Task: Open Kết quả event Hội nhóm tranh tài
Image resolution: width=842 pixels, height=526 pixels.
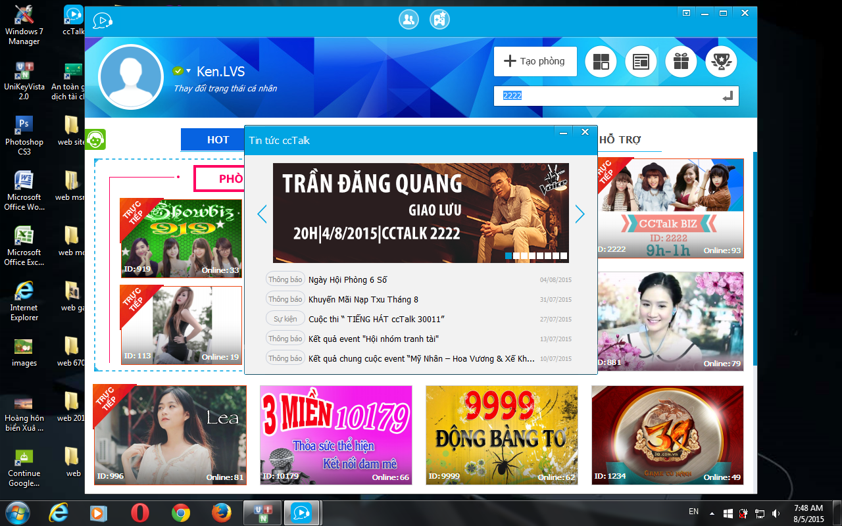Action: [374, 339]
